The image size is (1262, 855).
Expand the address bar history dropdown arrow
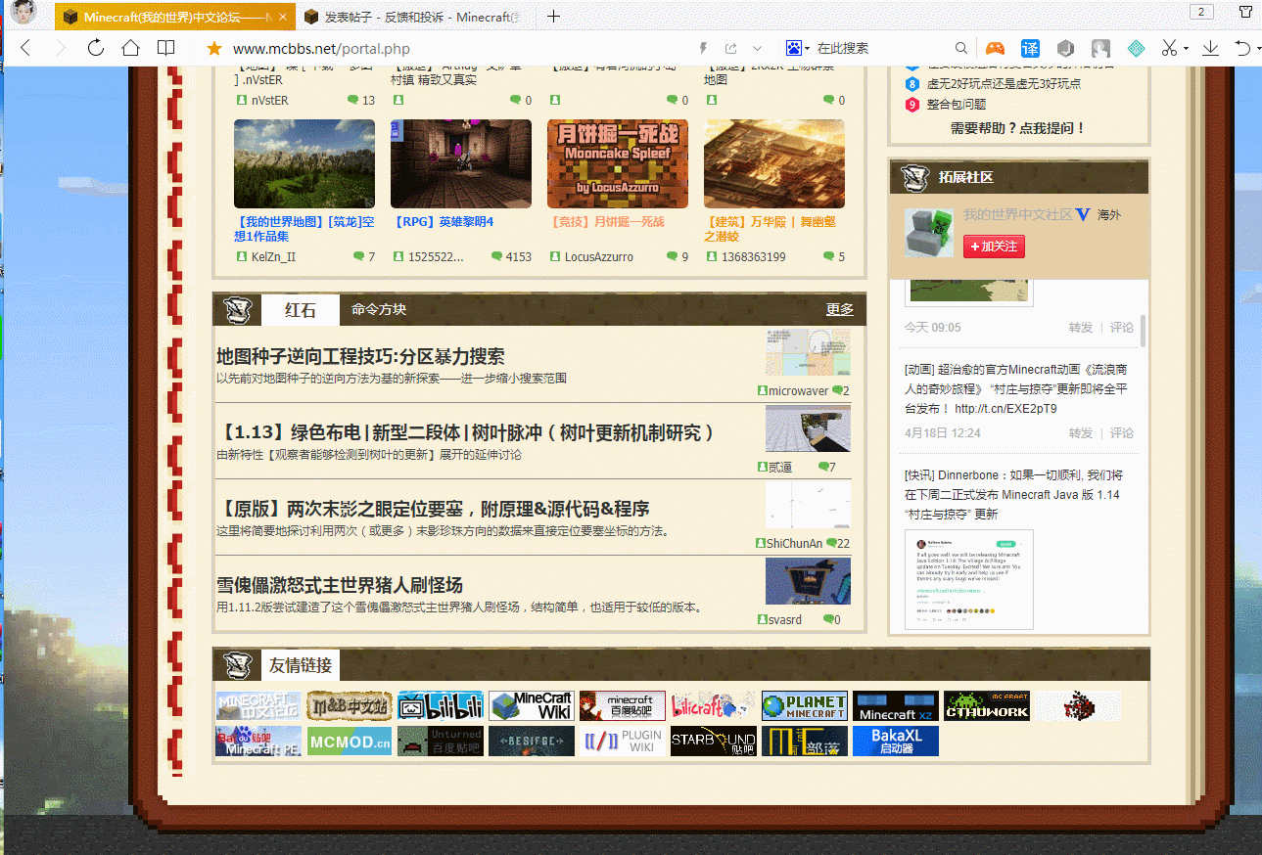click(x=757, y=49)
